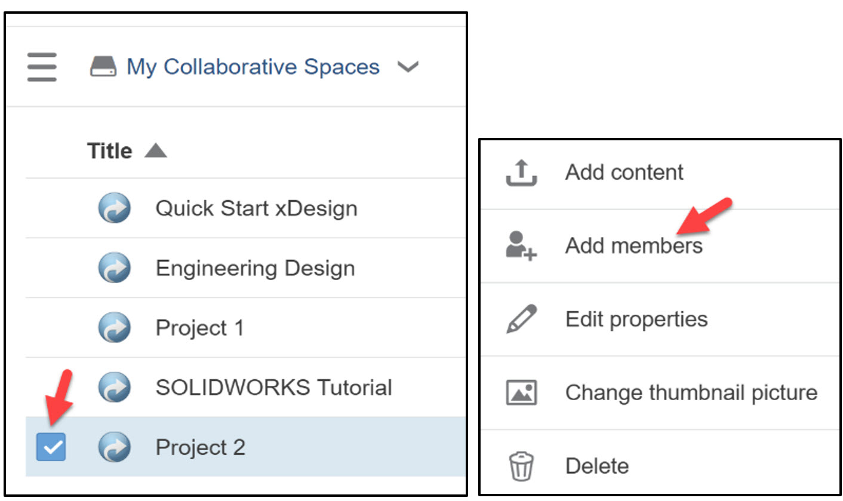
Task: Uncheck the Project 2 selection checkbox
Action: (51, 447)
